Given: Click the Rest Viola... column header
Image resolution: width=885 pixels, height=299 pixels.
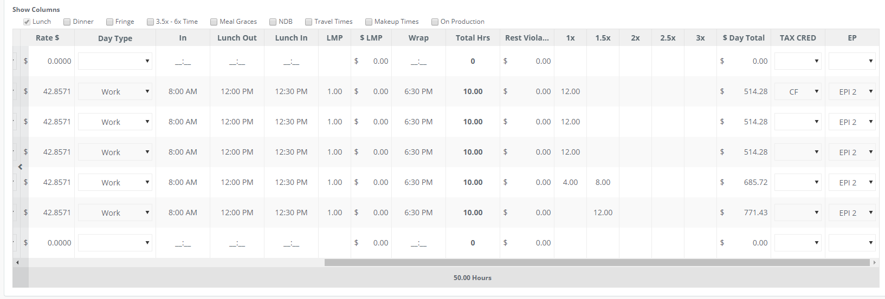Looking at the screenshot, I should 527,38.
